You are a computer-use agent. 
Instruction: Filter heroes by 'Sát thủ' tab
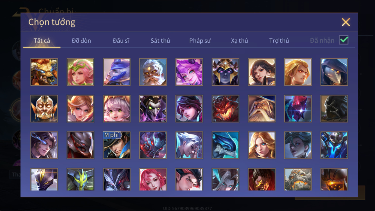[x=160, y=41]
